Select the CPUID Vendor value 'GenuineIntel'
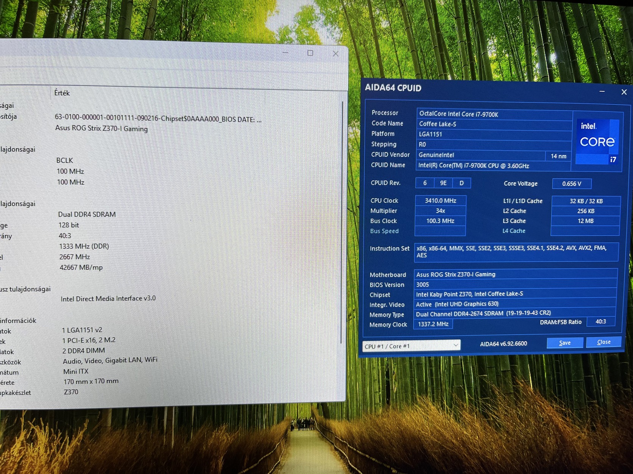633x474 pixels. pos(481,155)
